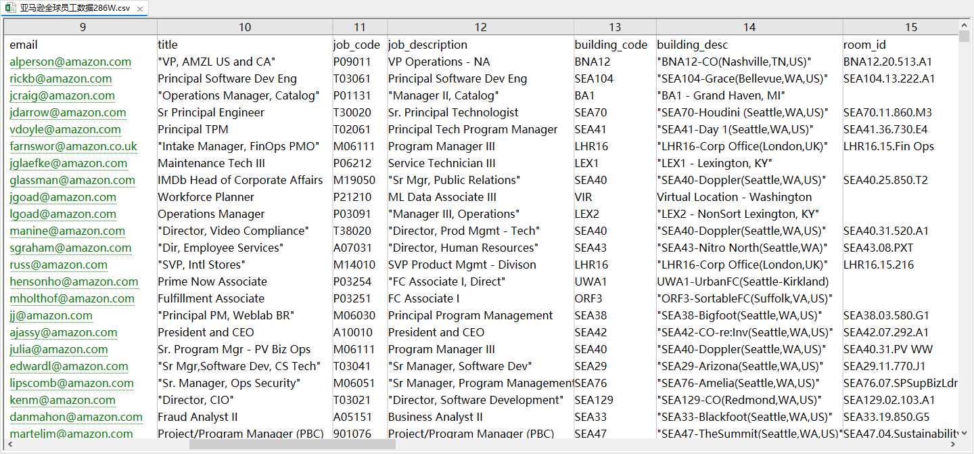Open email link rickb@amazon.com
974x454 pixels.
(x=61, y=78)
